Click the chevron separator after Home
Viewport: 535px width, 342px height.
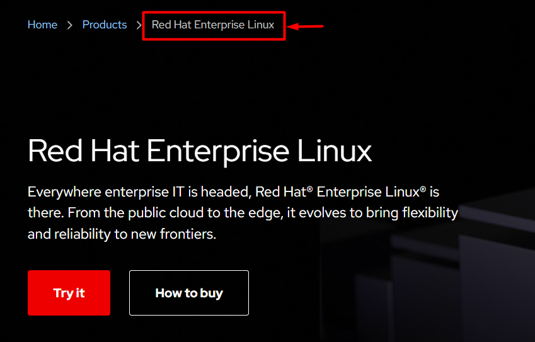70,26
